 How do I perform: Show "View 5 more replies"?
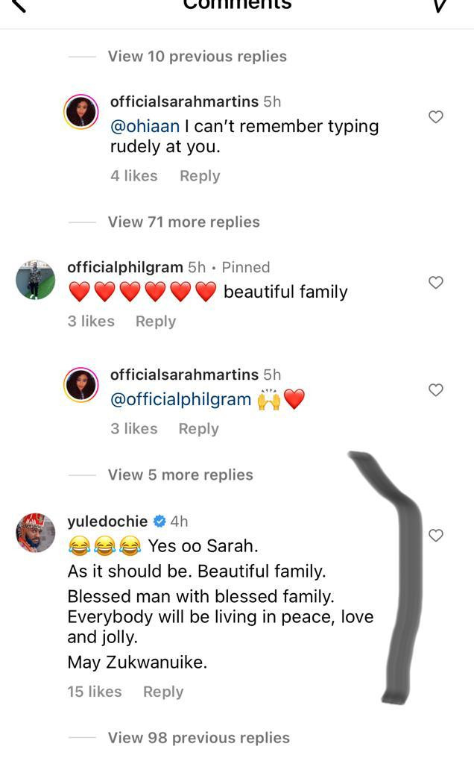click(180, 475)
